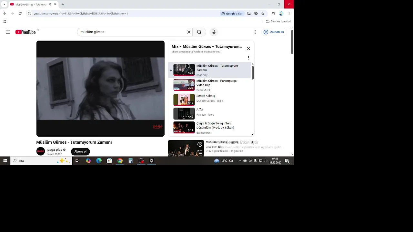Open the Mix playlist options menu

click(248, 58)
